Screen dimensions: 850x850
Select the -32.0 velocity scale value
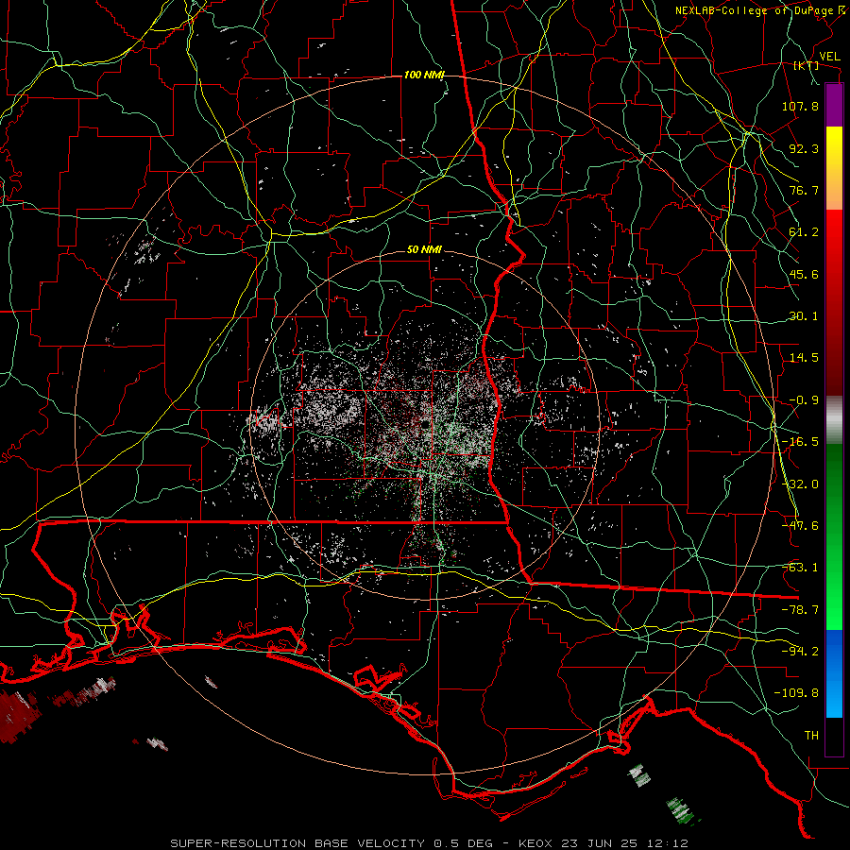pos(800,484)
